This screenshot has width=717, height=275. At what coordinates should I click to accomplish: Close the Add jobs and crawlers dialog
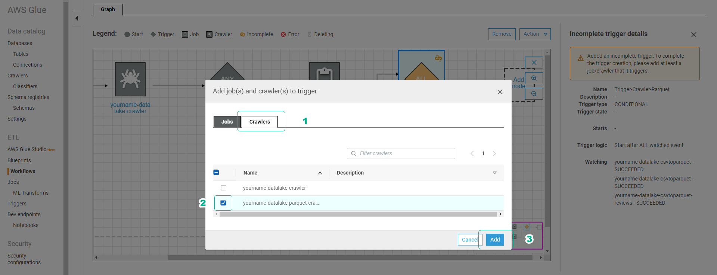coord(500,92)
